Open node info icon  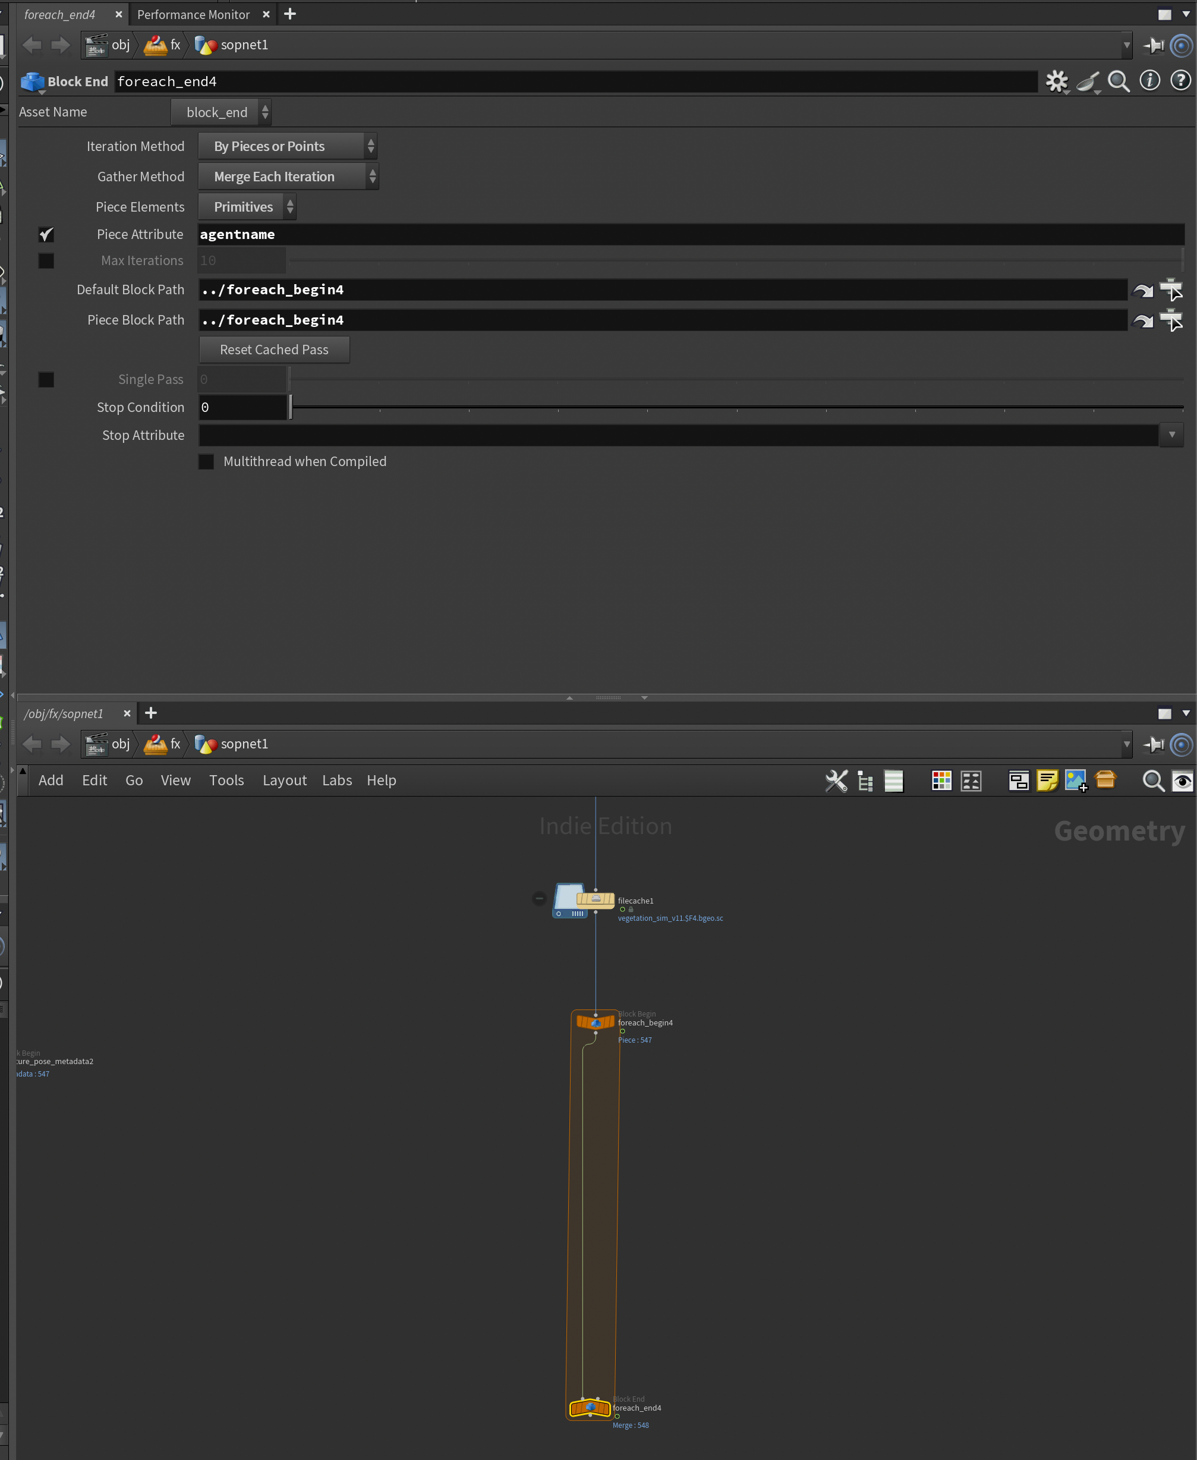[x=1149, y=81]
